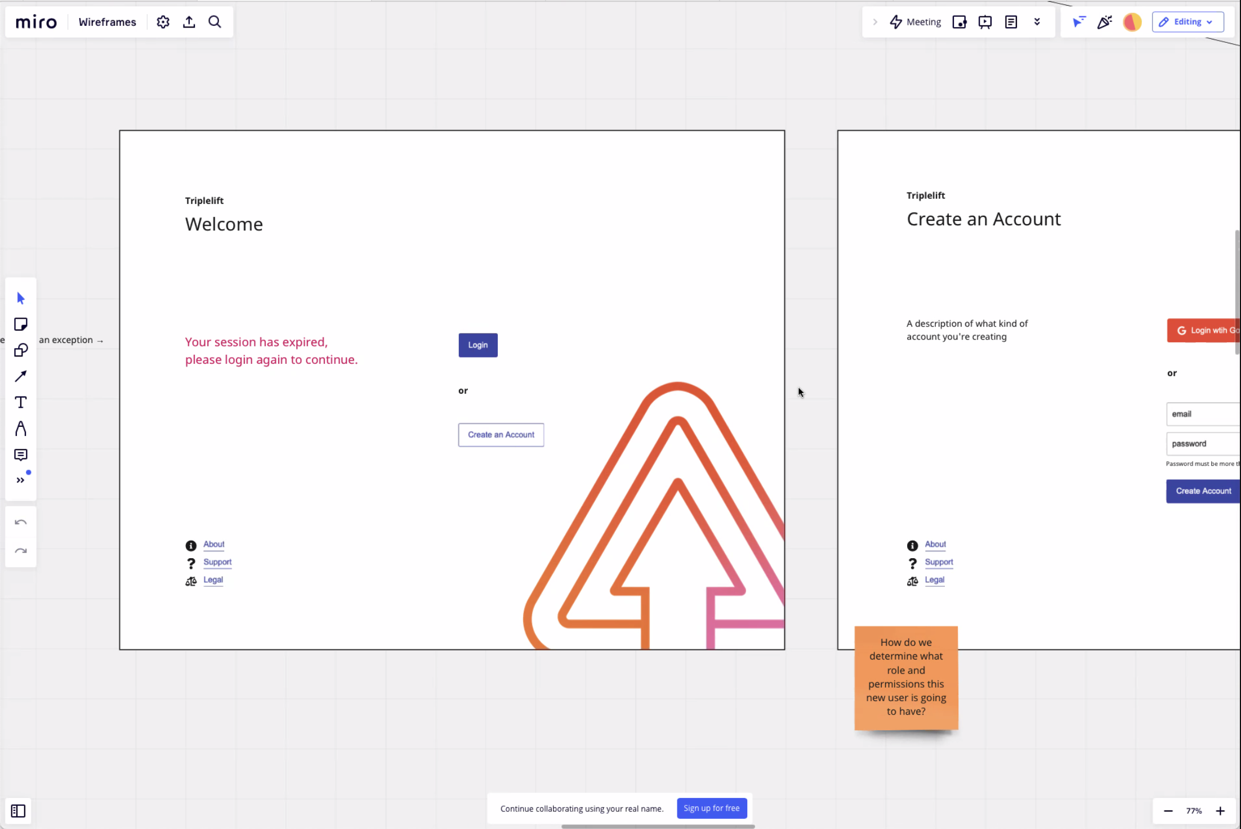Viewport: 1241px width, 829px height.
Task: Expand the collaboration toolbar double chevron
Action: pos(1037,22)
